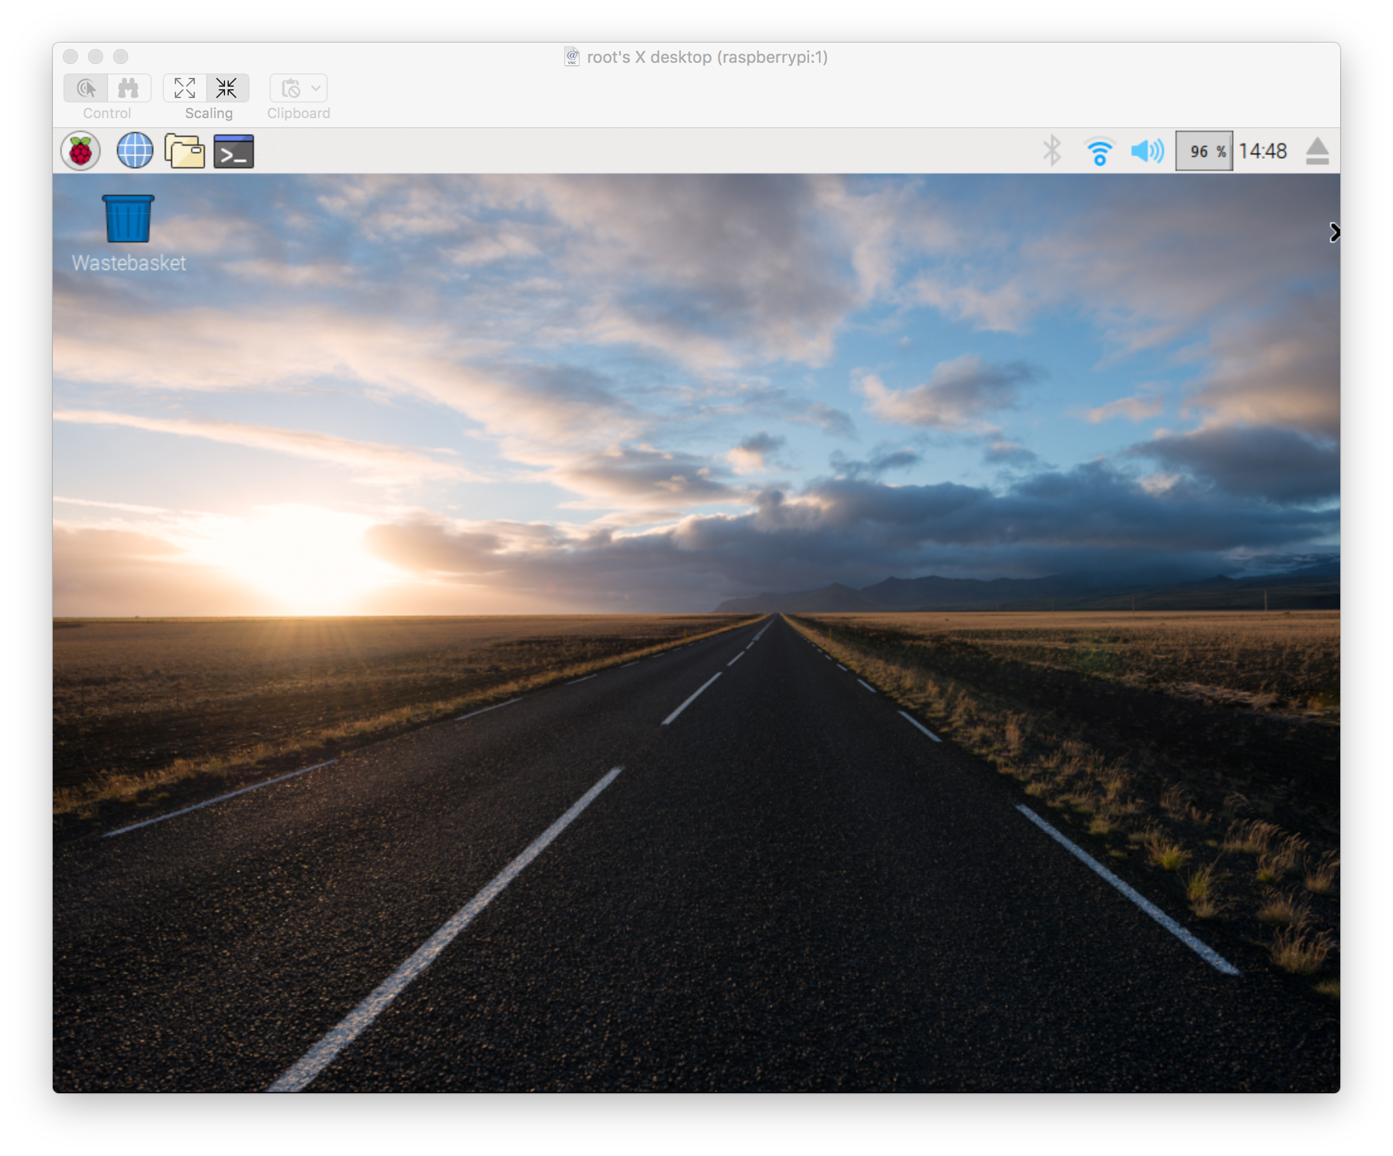Toggle the view-only binoculars button
This screenshot has width=1393, height=1156.
[129, 88]
